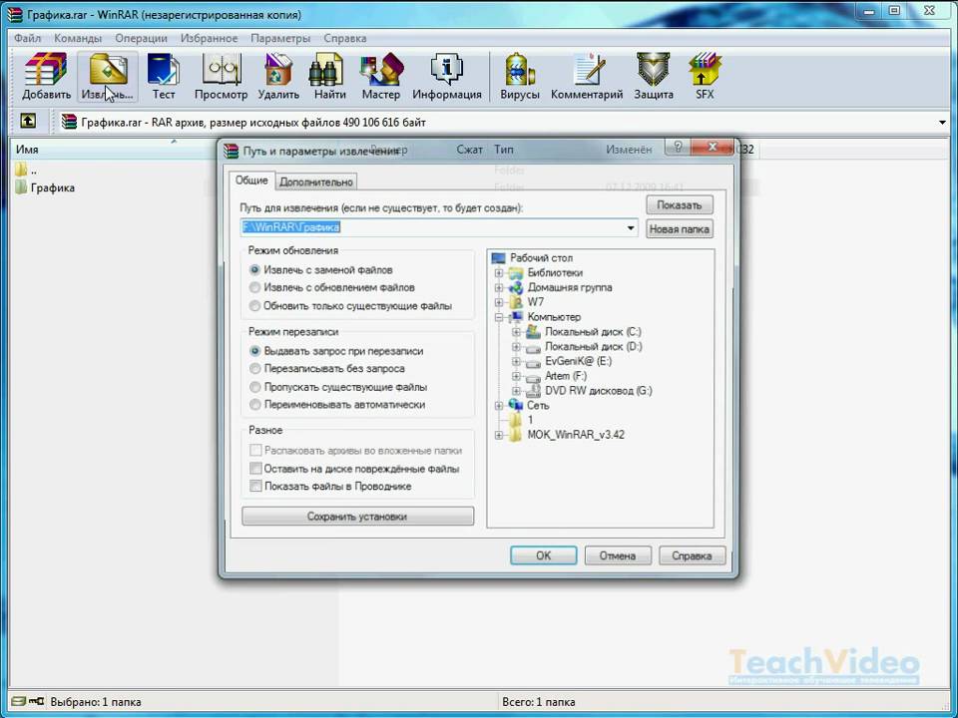Choose Пропускать существующие файлы
Viewport: 958px width, 718px height.
pyautogui.click(x=254, y=387)
